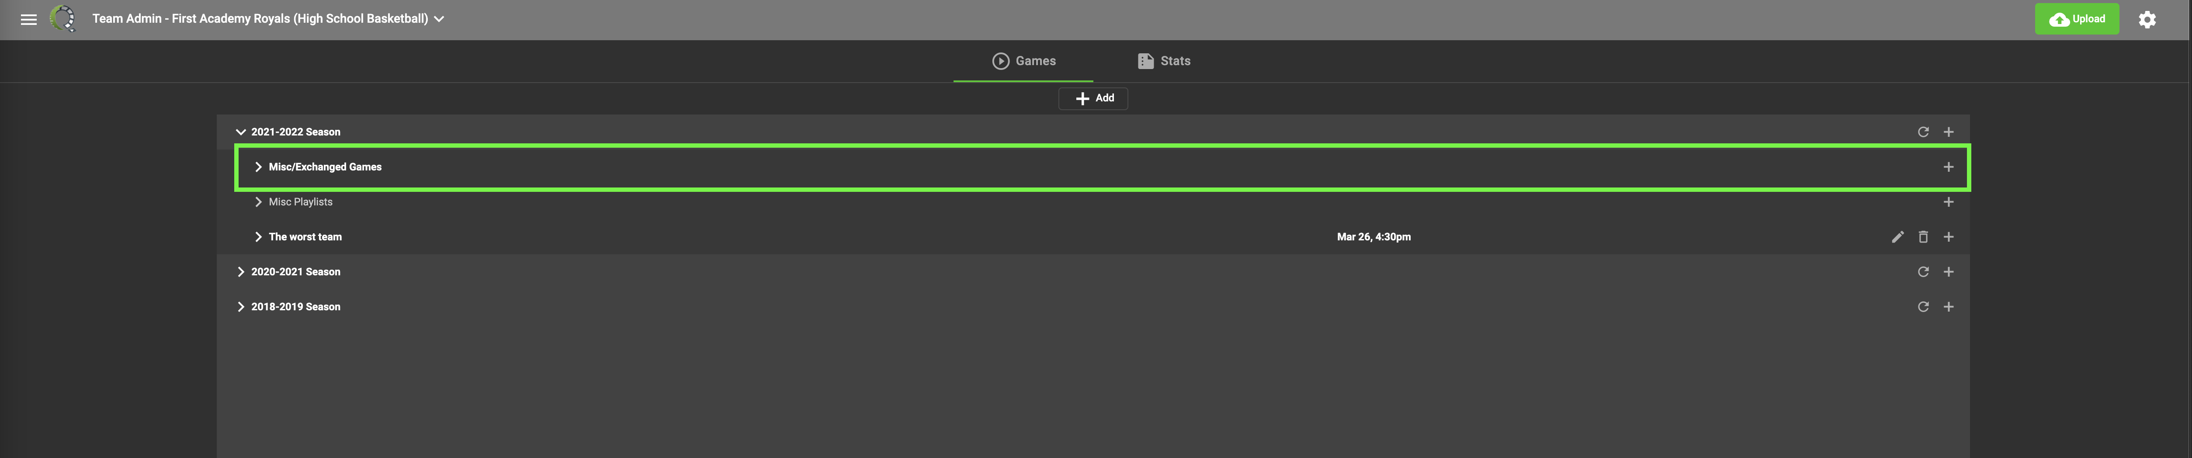Click the green Upload button
The width and height of the screenshot is (2192, 458).
(x=2076, y=19)
